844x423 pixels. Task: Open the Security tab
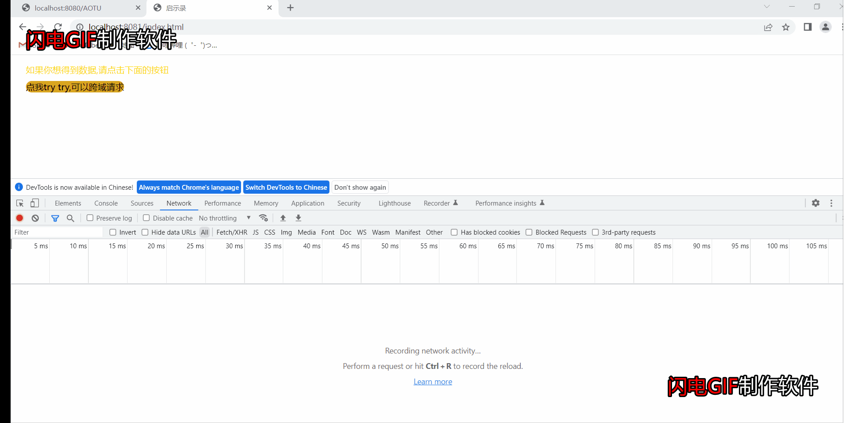coord(349,203)
